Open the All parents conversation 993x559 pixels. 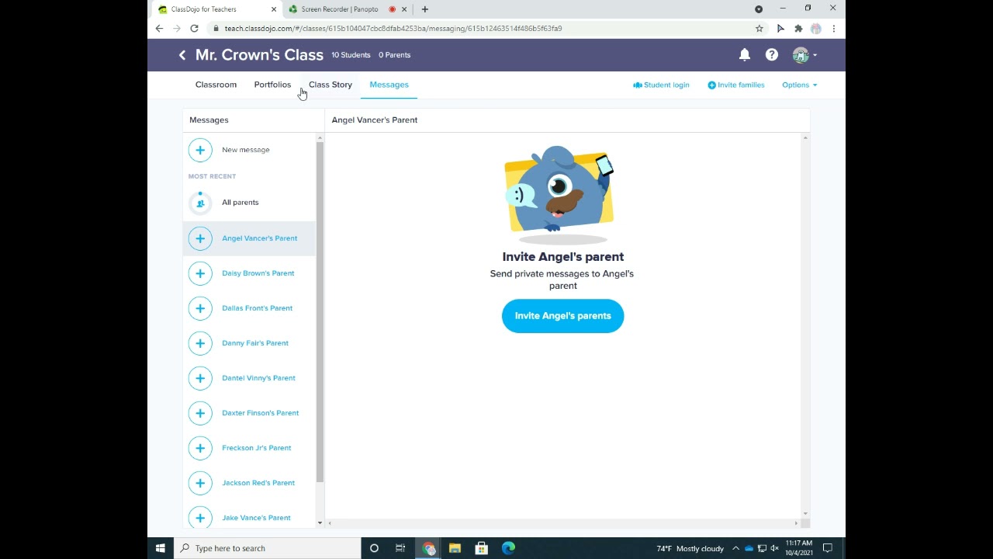[x=240, y=203]
